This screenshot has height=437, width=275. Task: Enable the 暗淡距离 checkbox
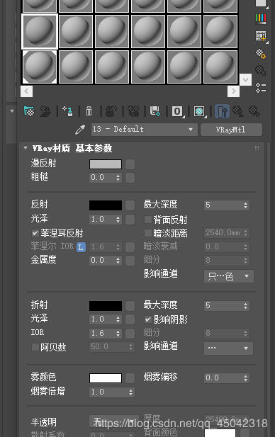click(x=148, y=233)
